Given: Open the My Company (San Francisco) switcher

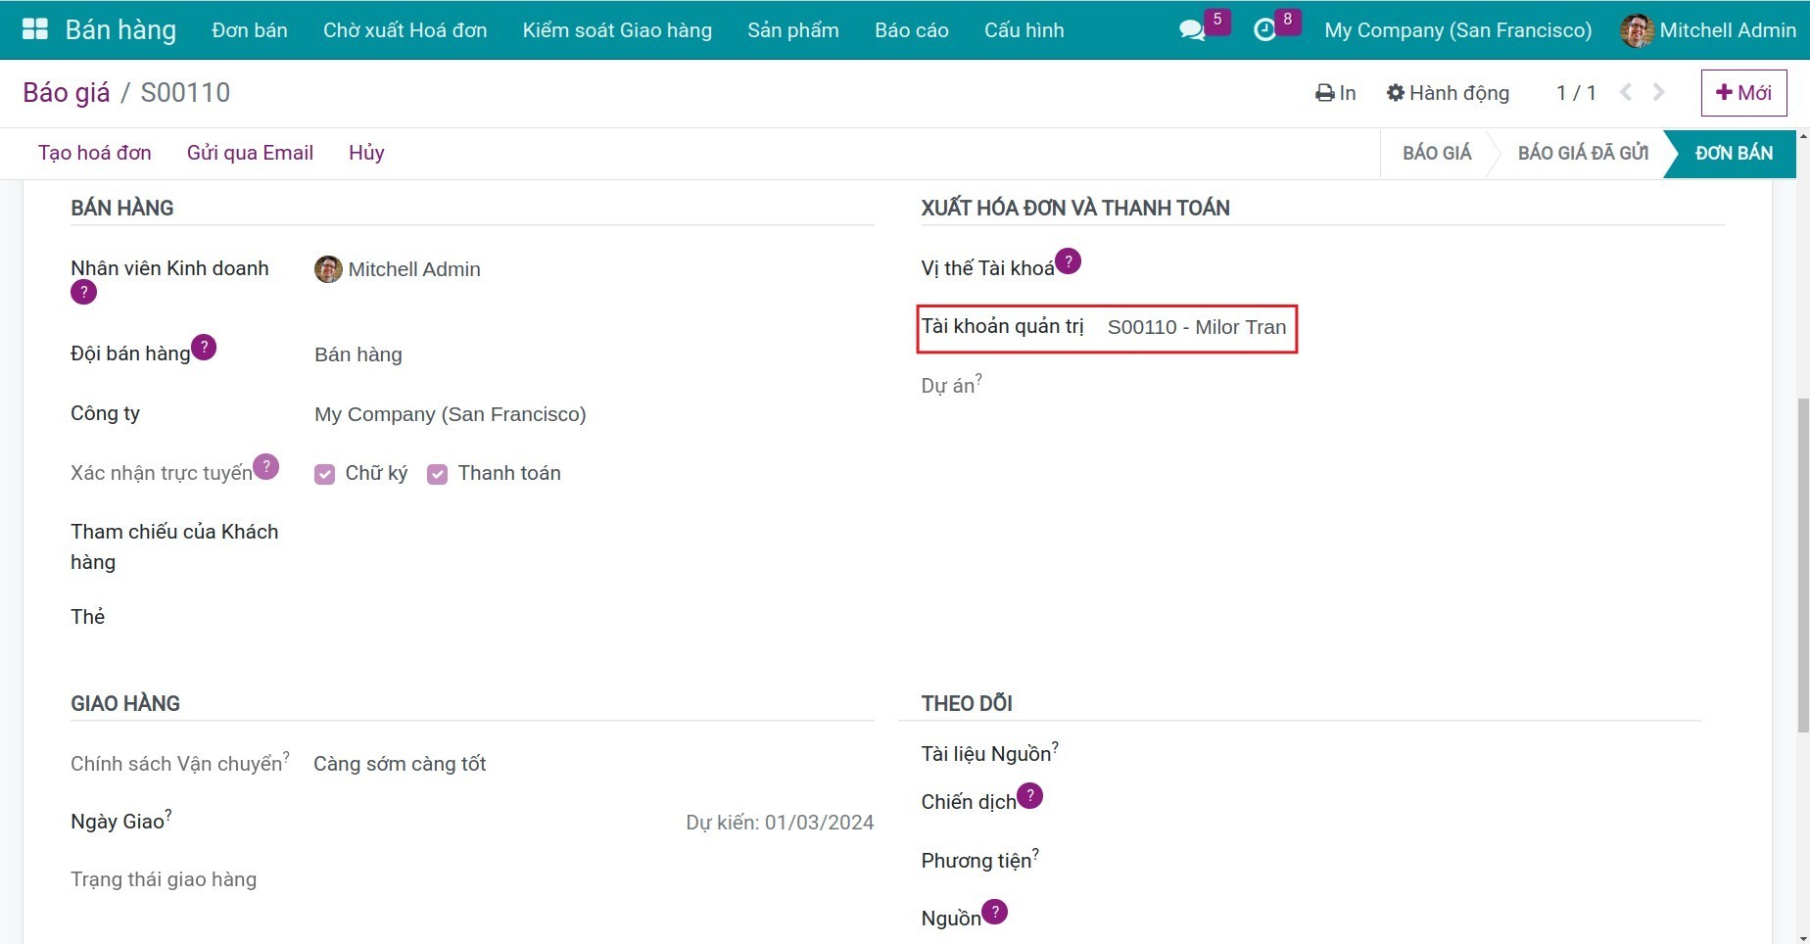Looking at the screenshot, I should (1457, 30).
